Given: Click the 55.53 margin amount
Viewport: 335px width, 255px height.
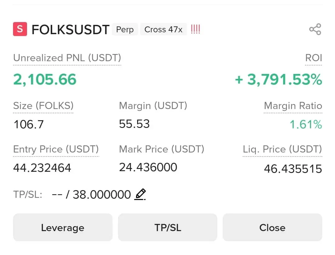Looking at the screenshot, I should click(134, 124).
